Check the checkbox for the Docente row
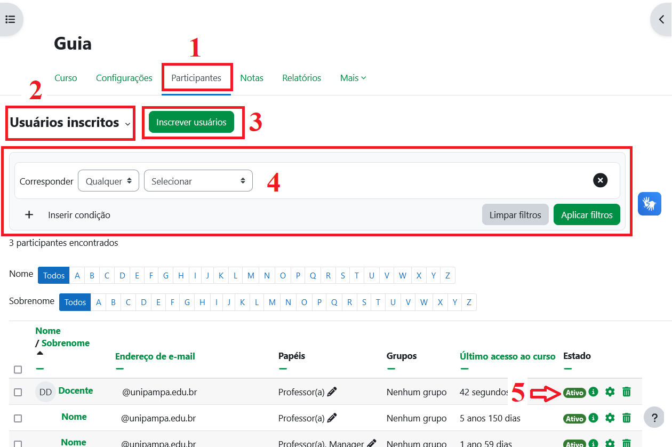The width and height of the screenshot is (672, 447). click(18, 392)
